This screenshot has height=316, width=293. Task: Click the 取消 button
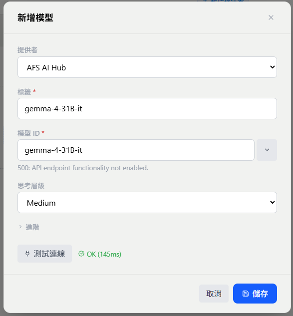coord(214,294)
